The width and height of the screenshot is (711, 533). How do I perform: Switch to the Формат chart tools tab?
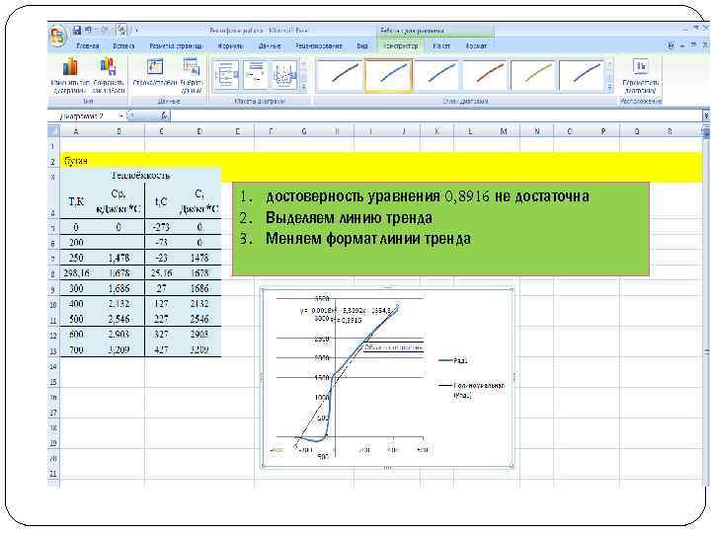476,45
